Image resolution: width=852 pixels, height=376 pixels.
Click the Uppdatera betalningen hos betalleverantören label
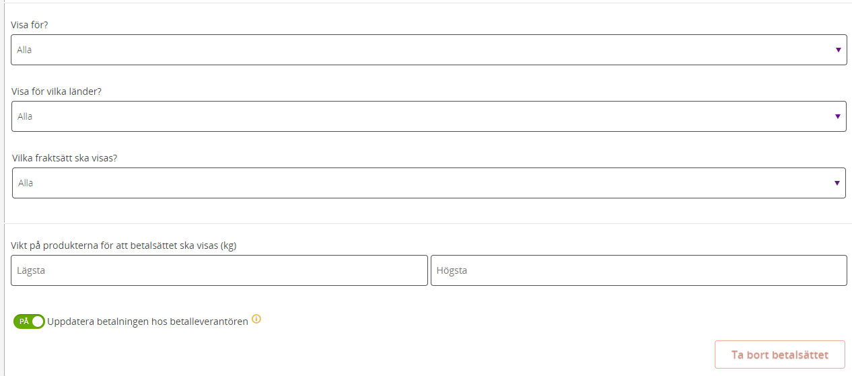pyautogui.click(x=148, y=322)
